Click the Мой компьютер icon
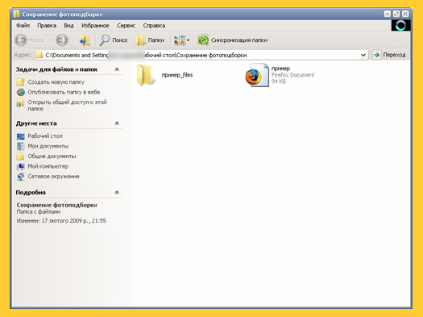Viewport: 423px width, 317px height. tap(20, 166)
